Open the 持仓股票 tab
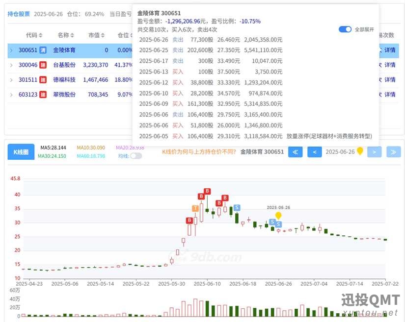Image resolution: width=405 pixels, height=322 pixels. click(19, 14)
